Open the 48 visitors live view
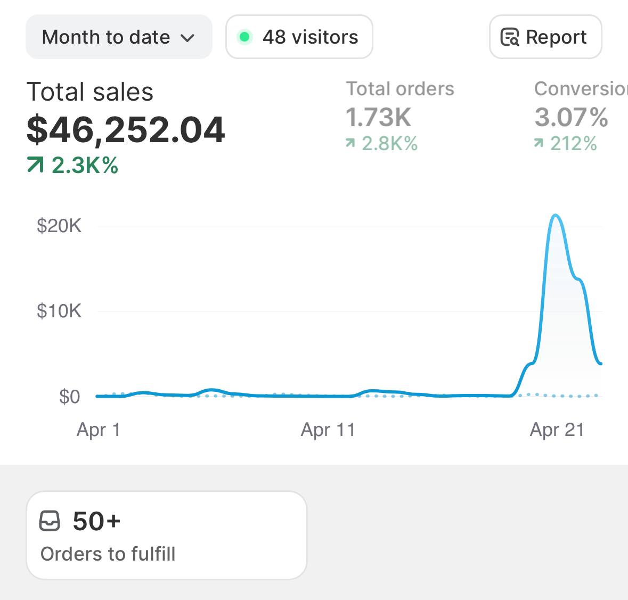The height and width of the screenshot is (600, 628). [310, 37]
